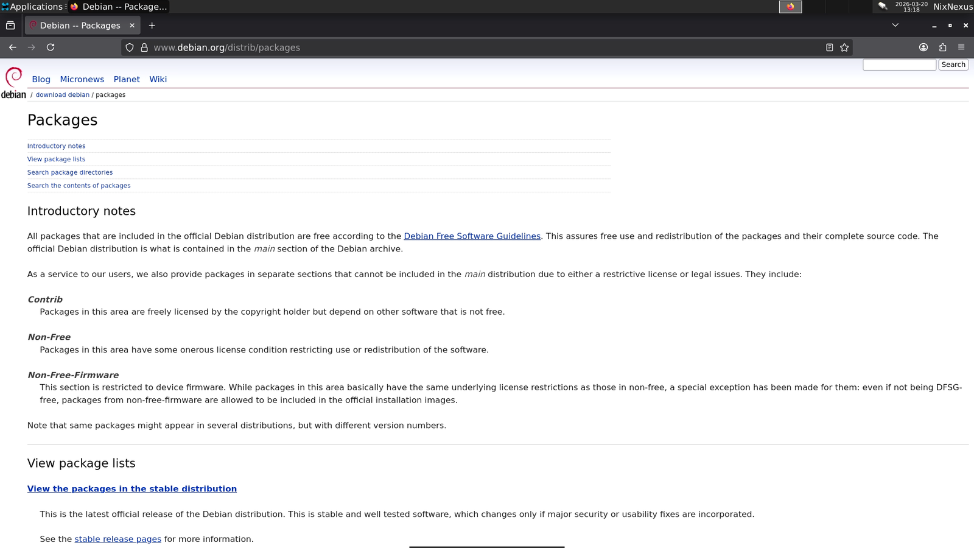Click the system tray notification icon
Screen dimensions: 974x548
click(882, 6)
